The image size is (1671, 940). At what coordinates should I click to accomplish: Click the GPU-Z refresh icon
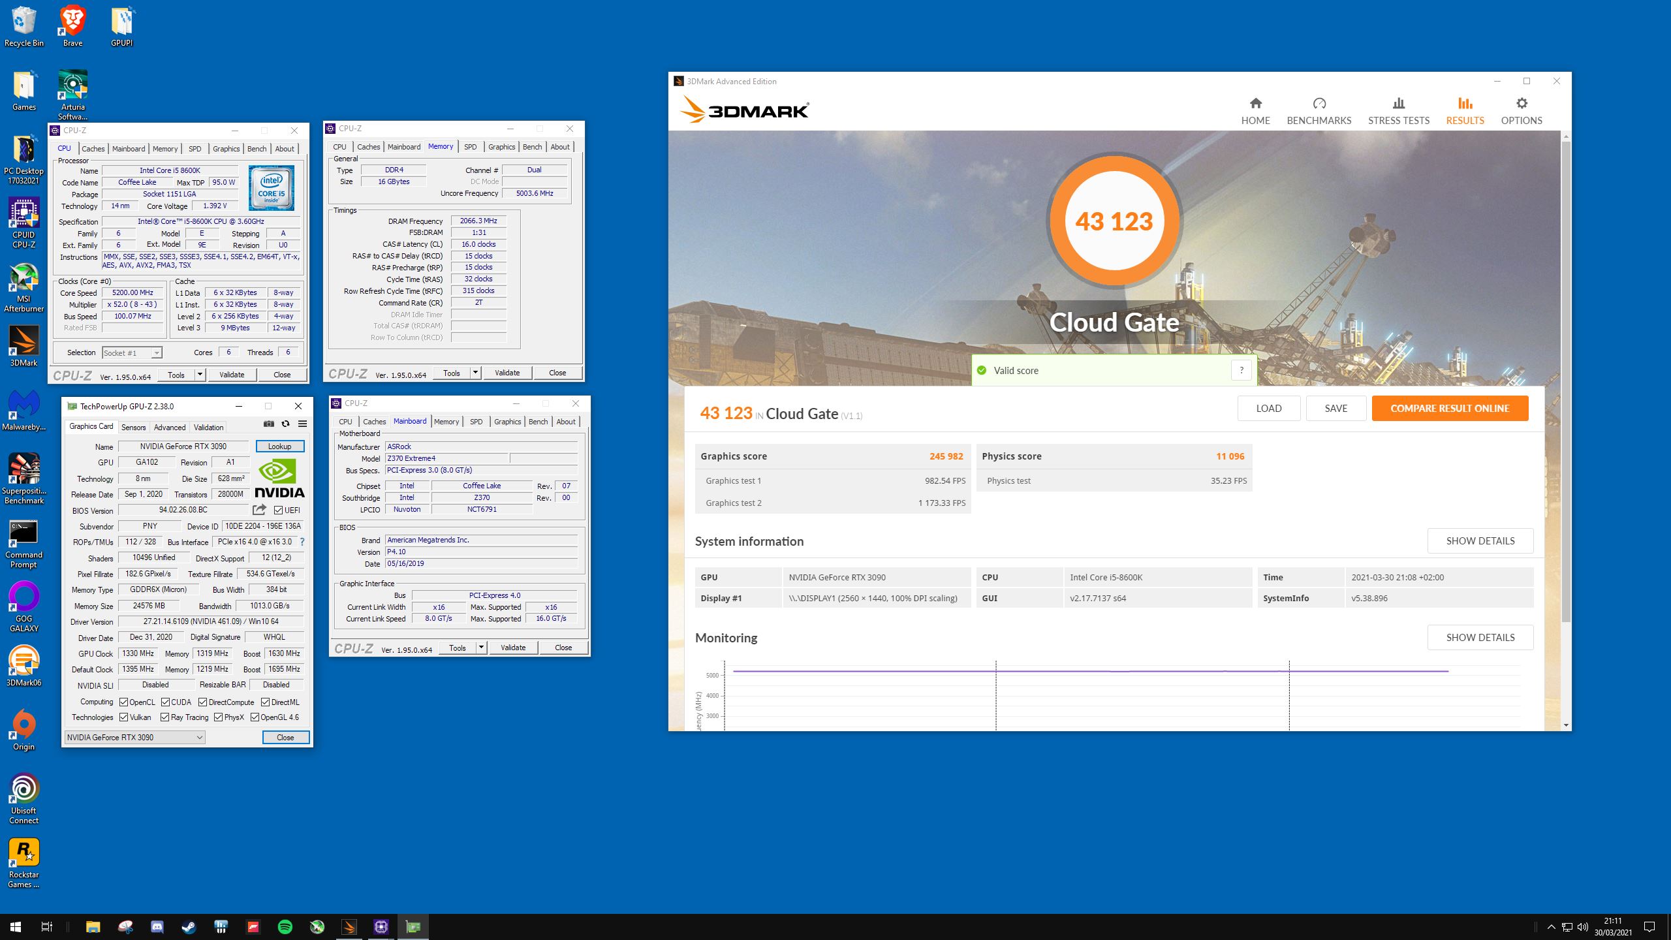point(285,424)
